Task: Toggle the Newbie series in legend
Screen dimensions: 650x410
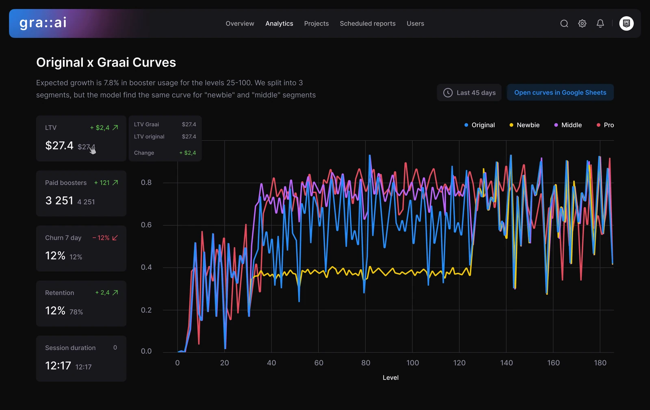Action: tap(524, 125)
